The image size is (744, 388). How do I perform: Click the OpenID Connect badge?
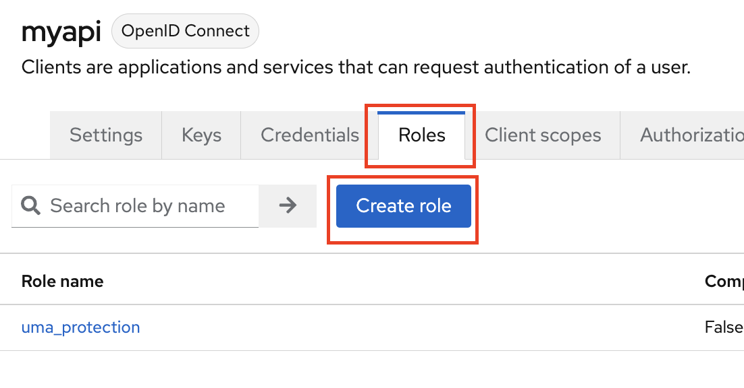coord(185,31)
